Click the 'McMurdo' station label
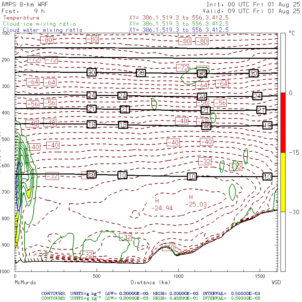The width and height of the screenshot is (302, 302). [x=25, y=283]
